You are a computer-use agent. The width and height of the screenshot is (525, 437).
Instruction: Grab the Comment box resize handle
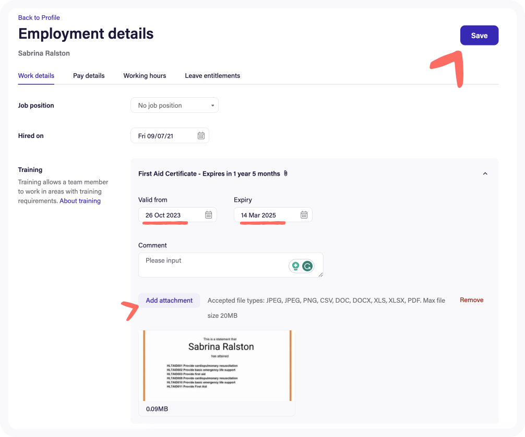[x=320, y=274]
